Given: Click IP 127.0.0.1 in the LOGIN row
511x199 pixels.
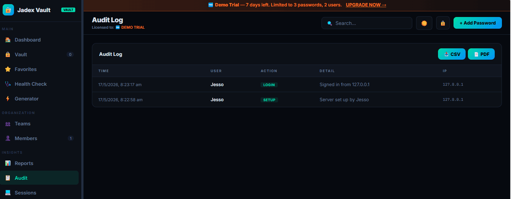Looking at the screenshot, I should (x=453, y=85).
